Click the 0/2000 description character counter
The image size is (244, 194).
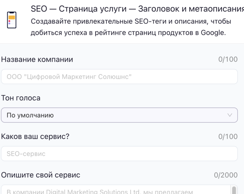pyautogui.click(x=226, y=175)
